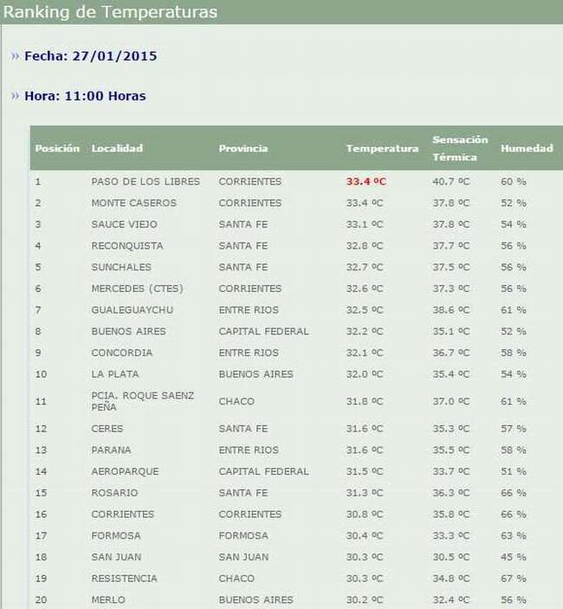Screen dimensions: 563x609
Task: Click the ROSARIO locality entry
Action: (x=114, y=492)
